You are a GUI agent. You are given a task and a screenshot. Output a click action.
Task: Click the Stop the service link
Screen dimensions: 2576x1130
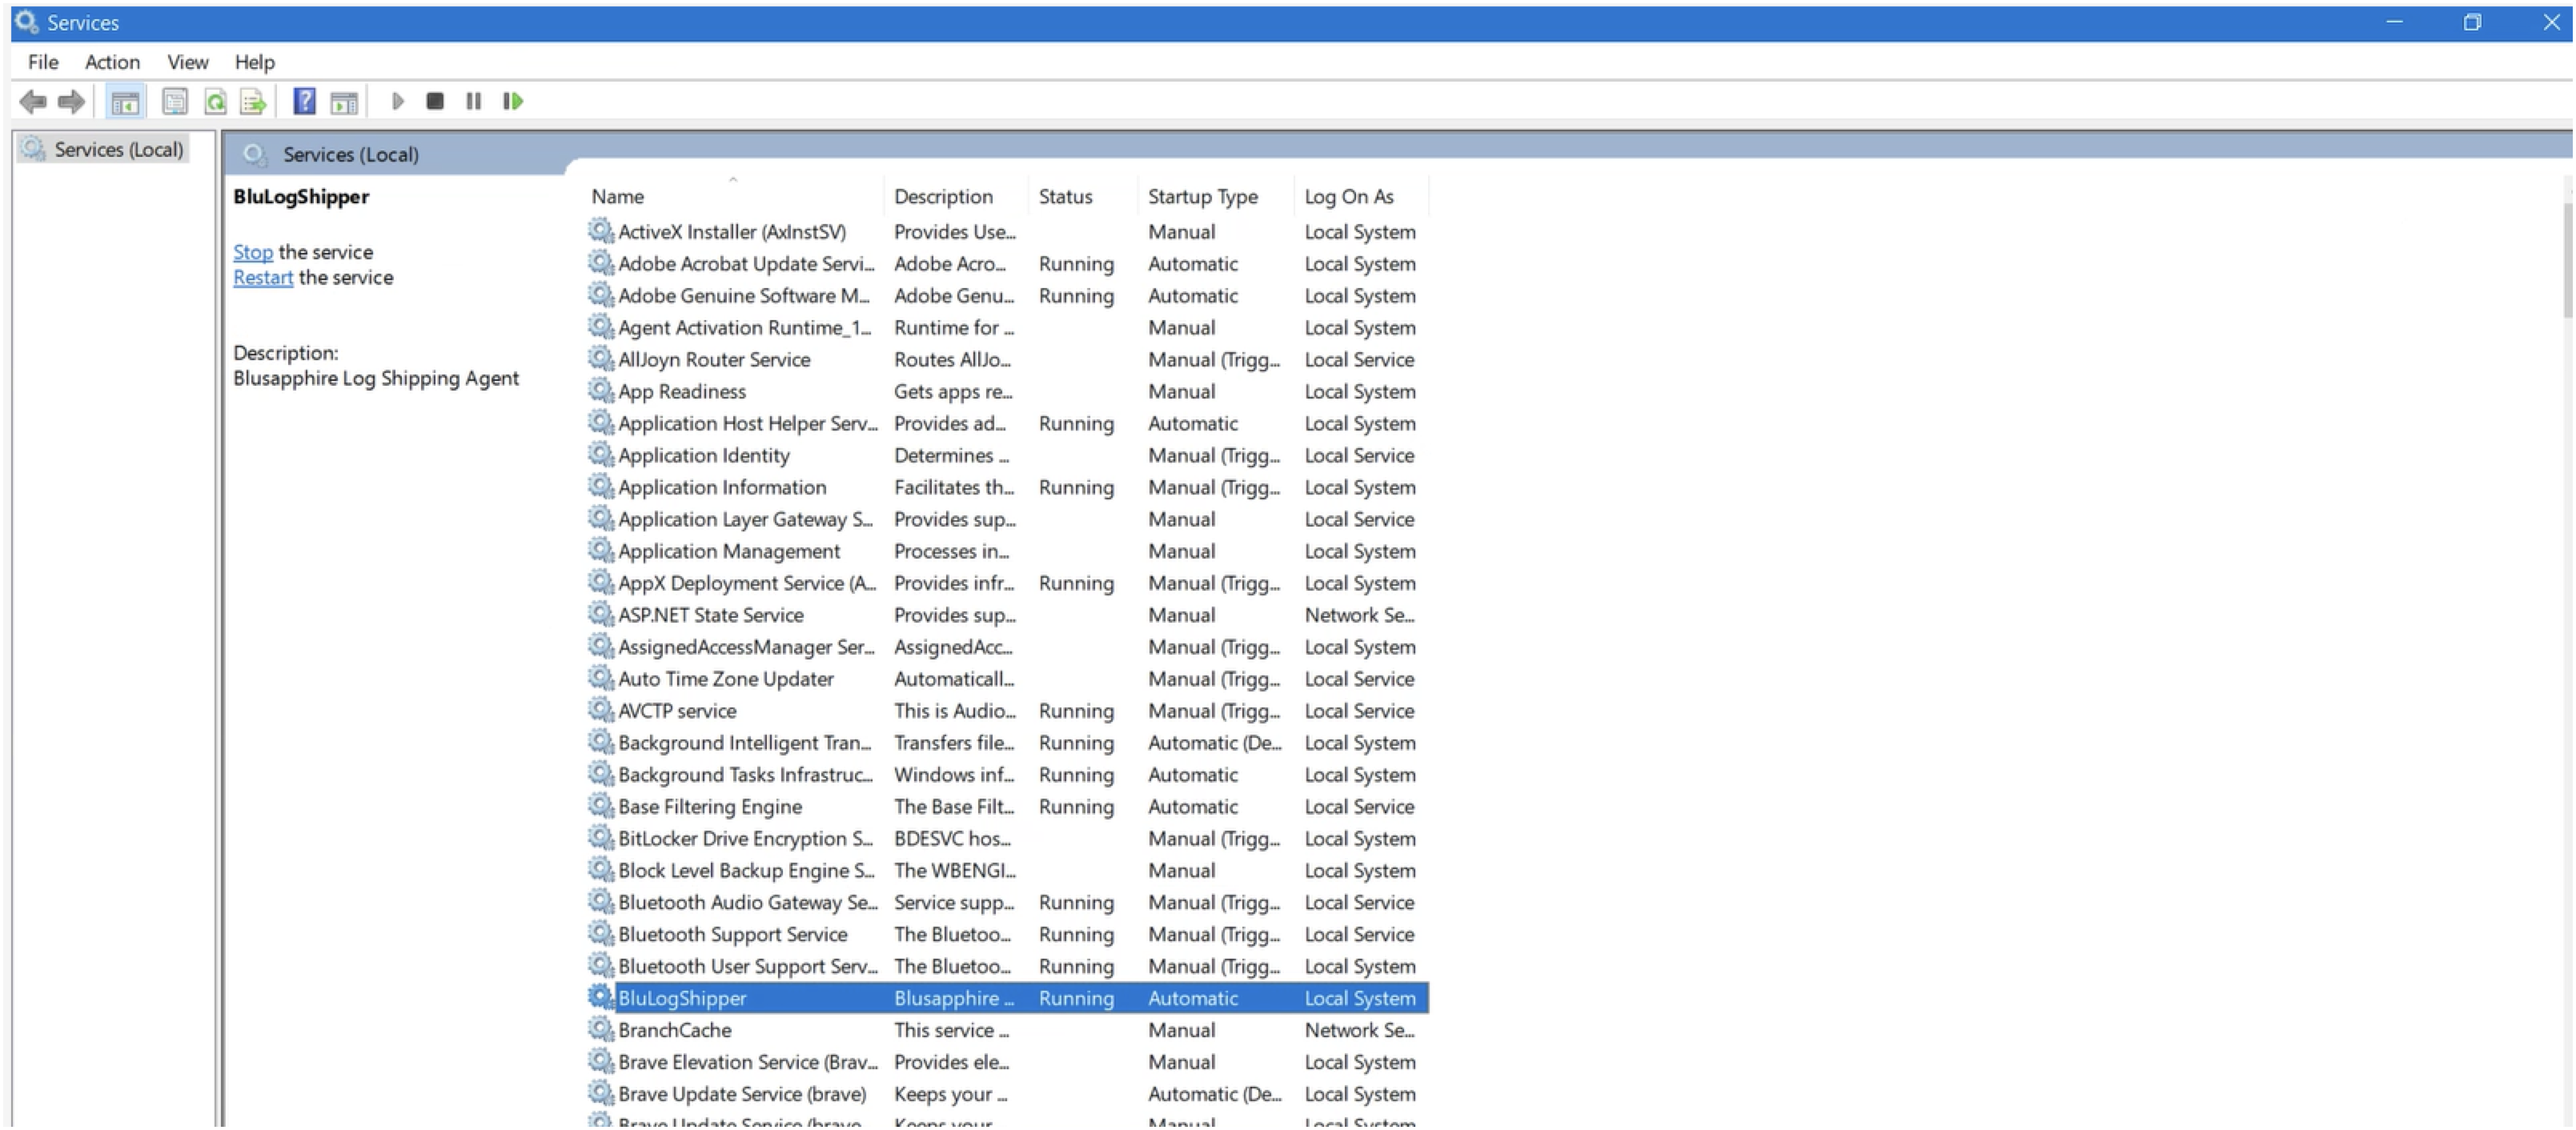click(252, 252)
